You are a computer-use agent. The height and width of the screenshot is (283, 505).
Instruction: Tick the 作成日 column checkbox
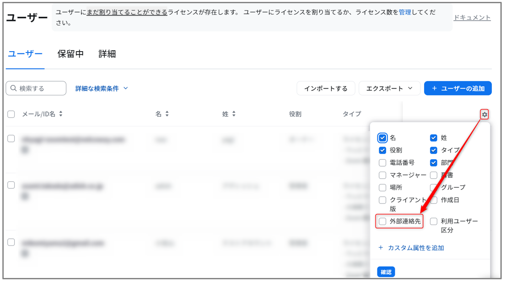434,200
